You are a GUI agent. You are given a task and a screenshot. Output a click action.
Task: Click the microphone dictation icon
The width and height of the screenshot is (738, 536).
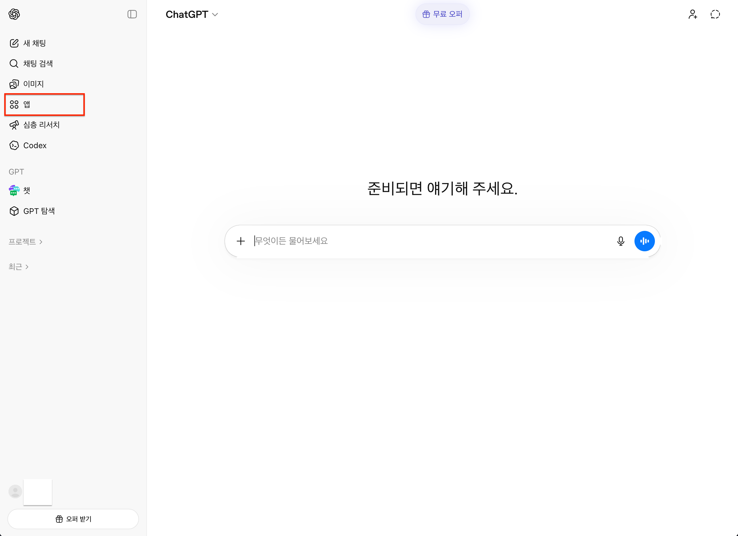tap(621, 241)
